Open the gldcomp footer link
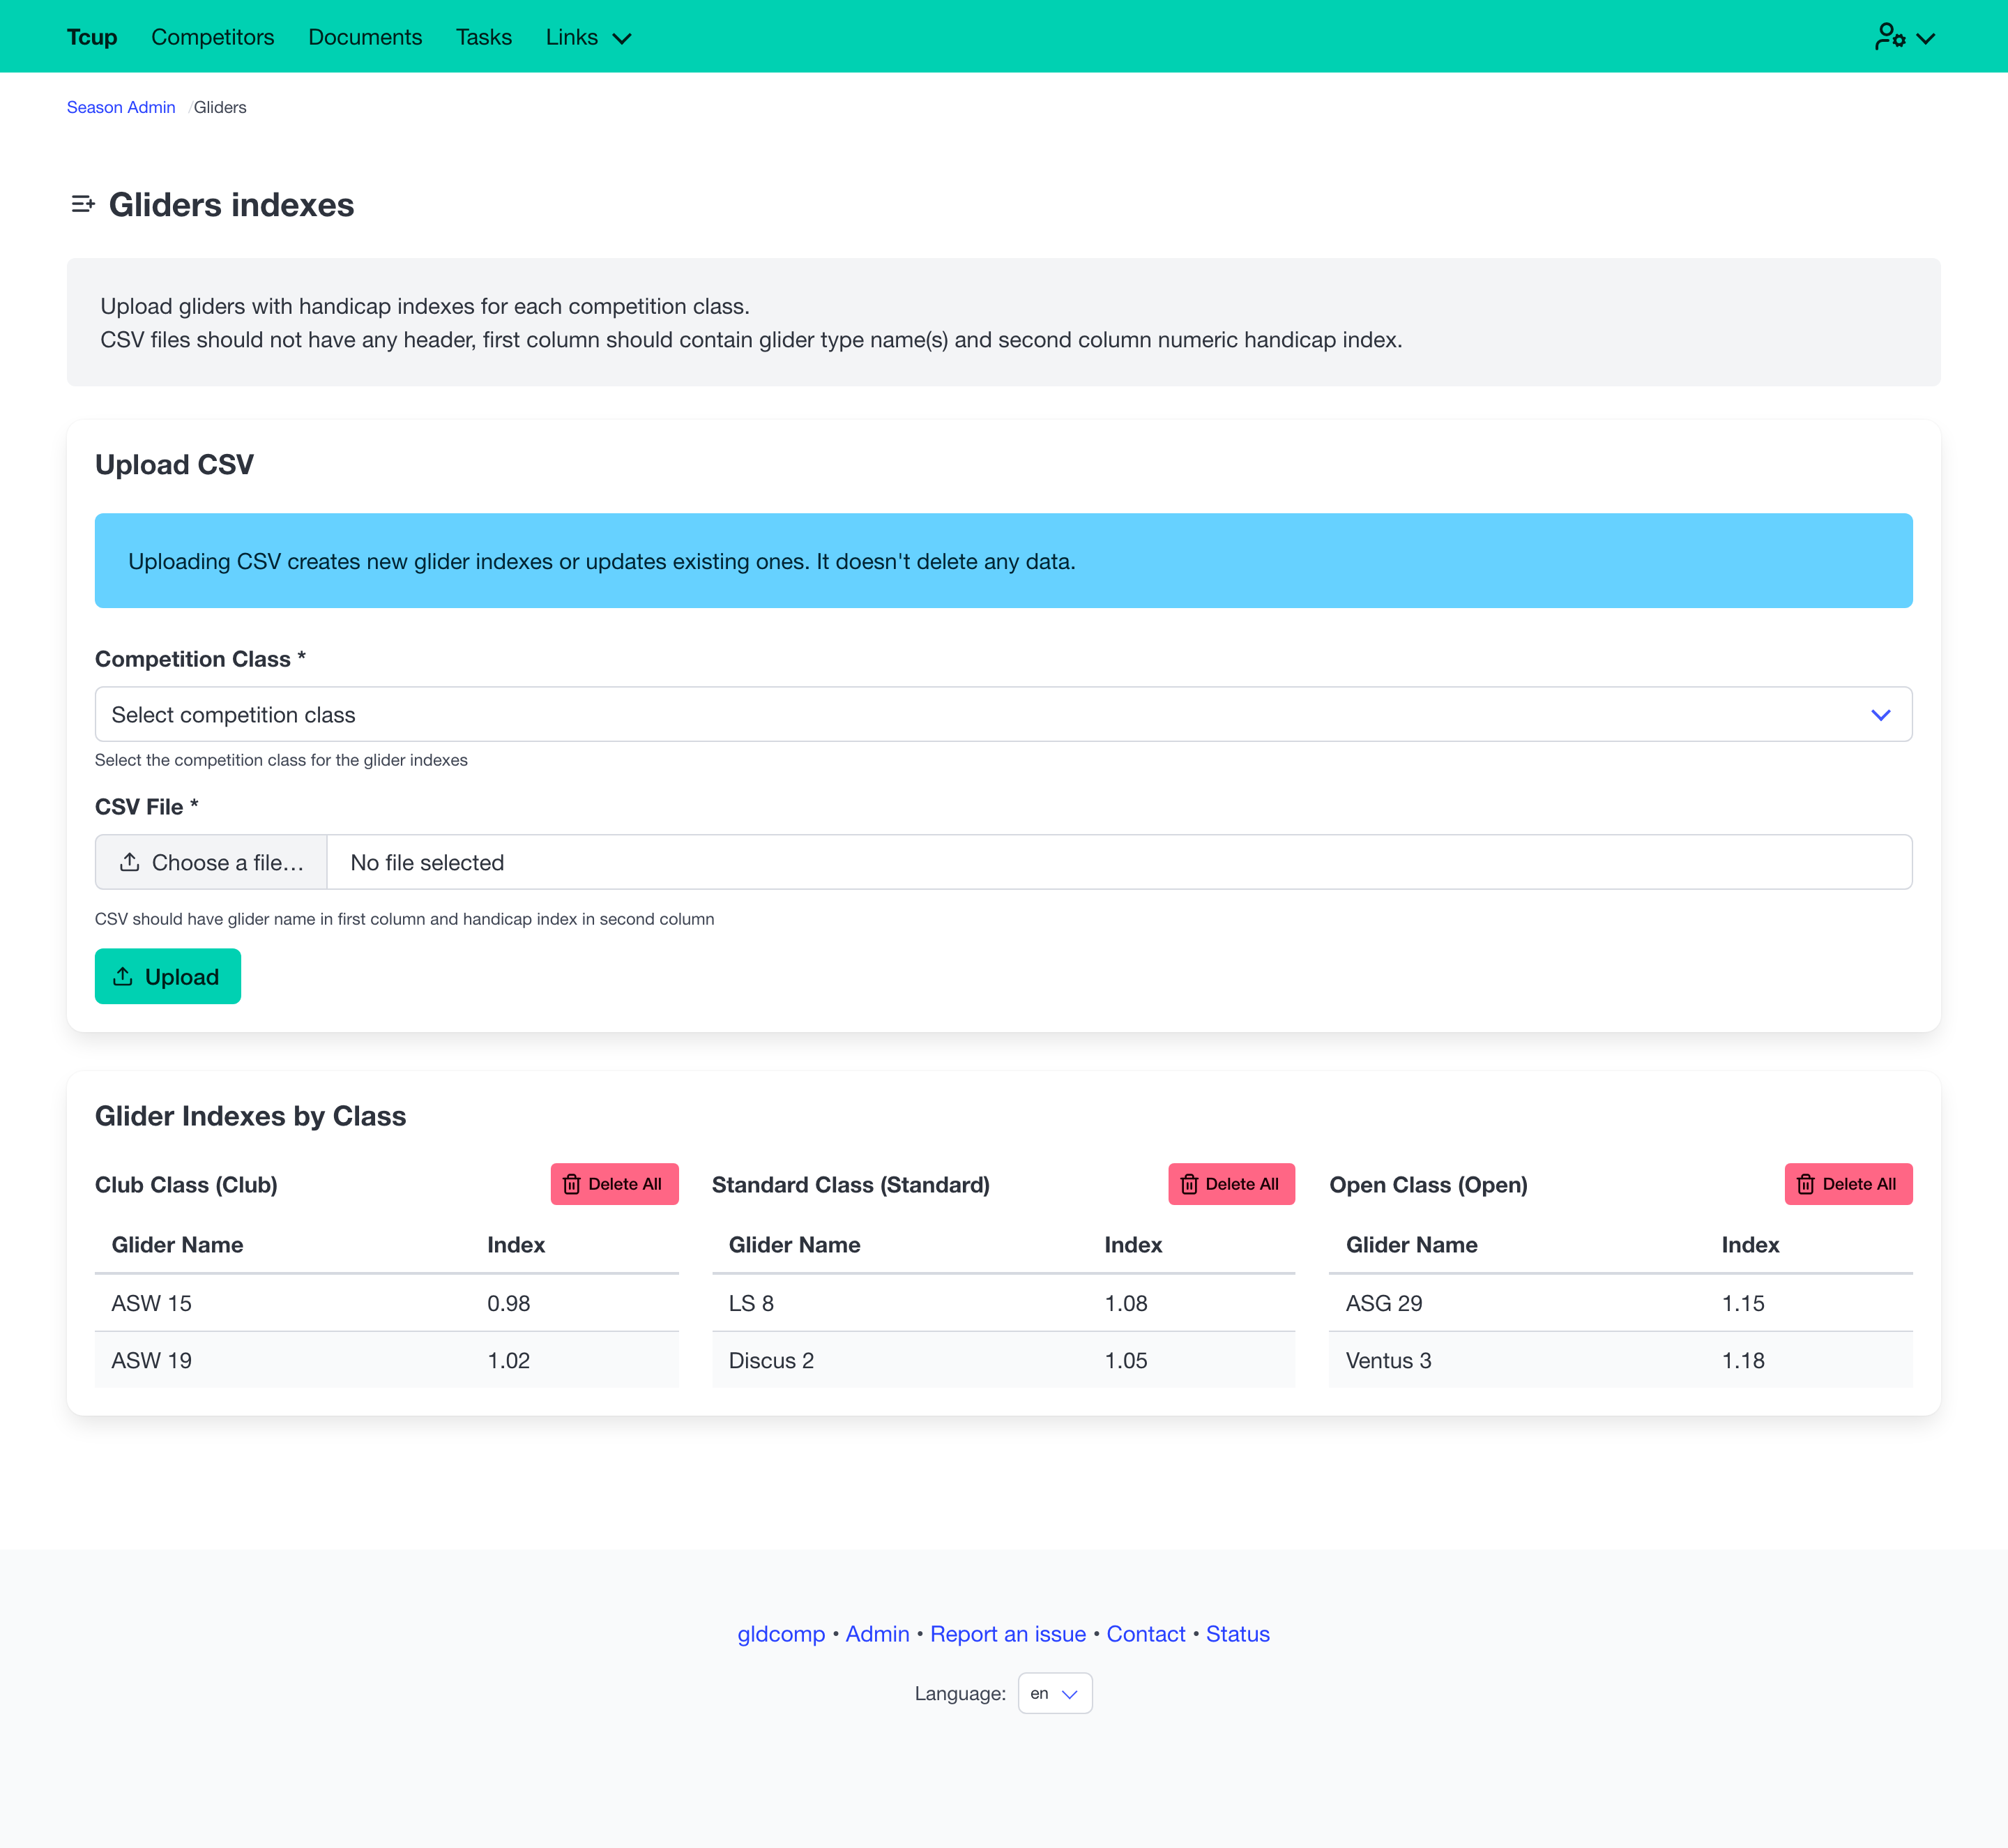 tap(781, 1634)
